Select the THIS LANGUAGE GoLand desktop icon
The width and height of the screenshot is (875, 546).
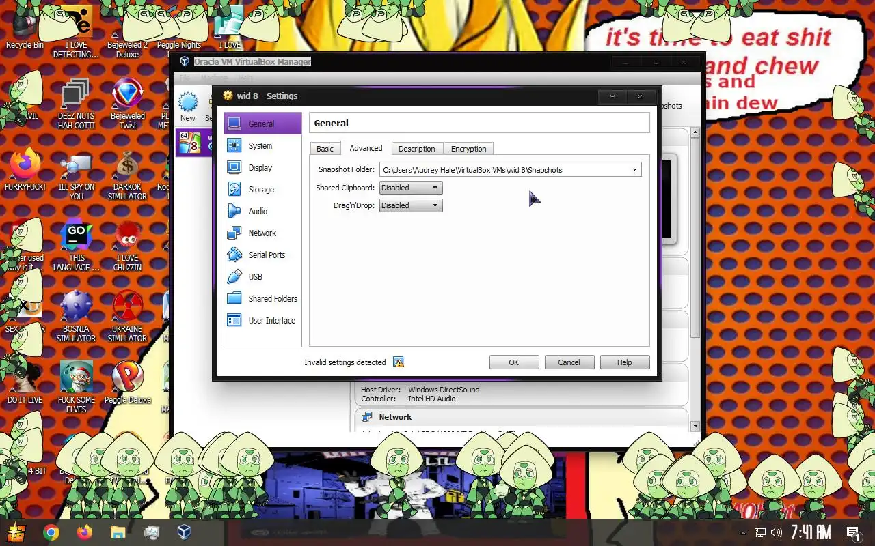76,246
